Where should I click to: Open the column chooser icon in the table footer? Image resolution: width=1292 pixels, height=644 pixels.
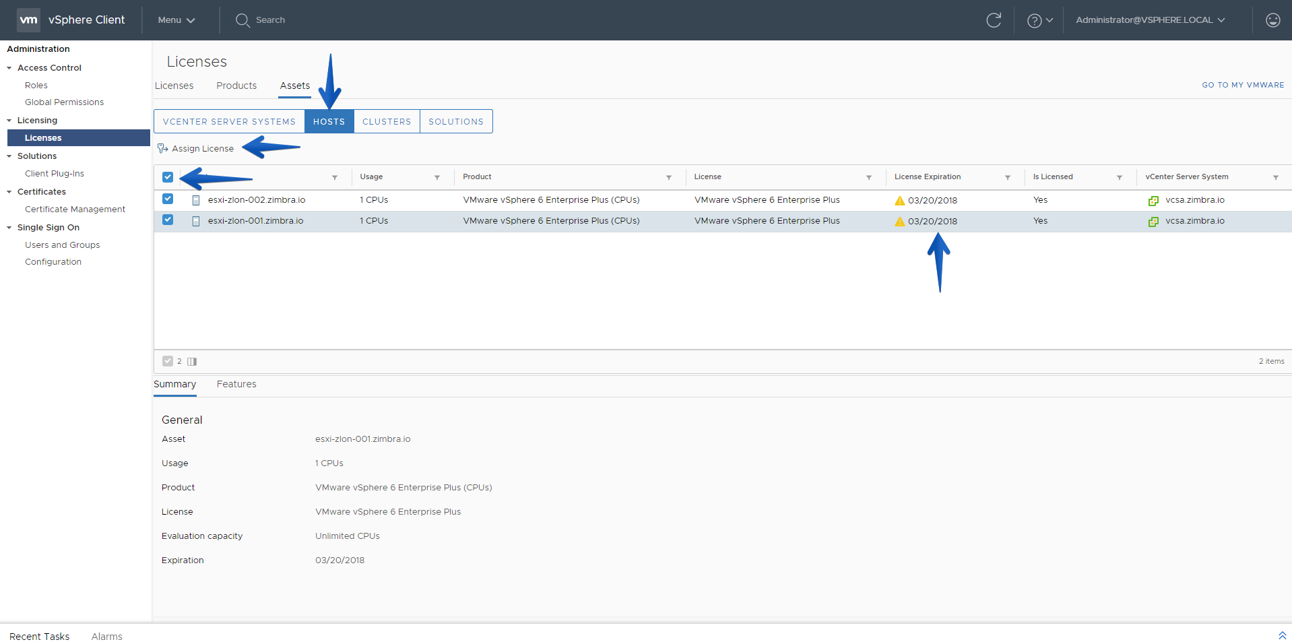tap(192, 362)
